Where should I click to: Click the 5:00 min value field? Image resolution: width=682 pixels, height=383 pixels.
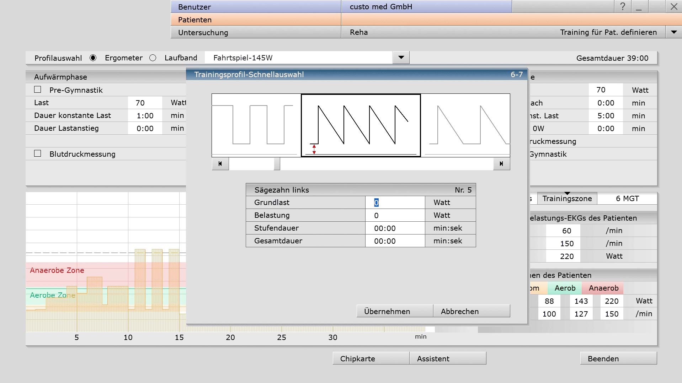606,115
